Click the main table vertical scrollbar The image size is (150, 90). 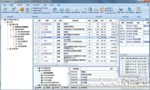118,35
